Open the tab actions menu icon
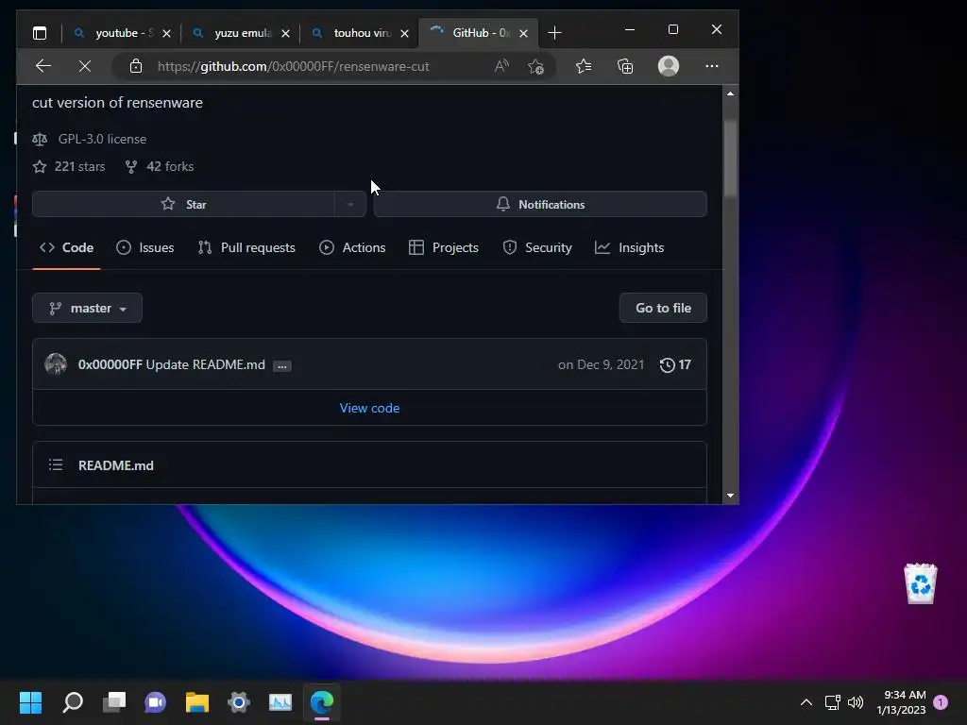 [x=40, y=33]
